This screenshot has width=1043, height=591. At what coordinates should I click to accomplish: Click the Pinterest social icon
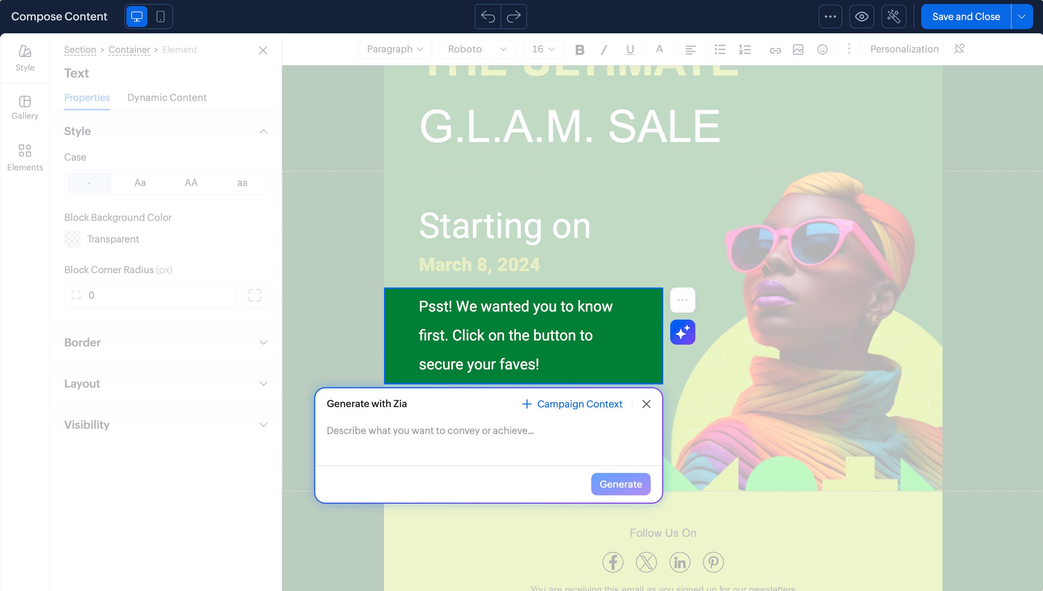point(713,562)
